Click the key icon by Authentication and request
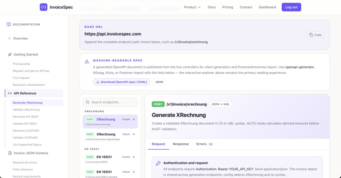 pos(158,163)
